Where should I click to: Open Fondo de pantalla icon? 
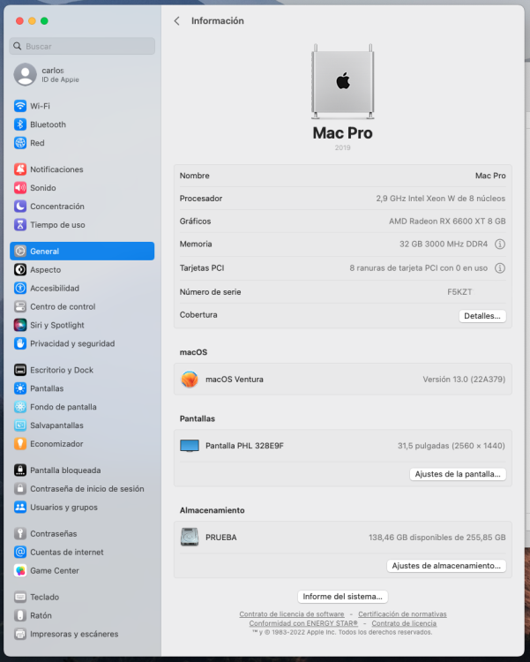pyautogui.click(x=19, y=407)
